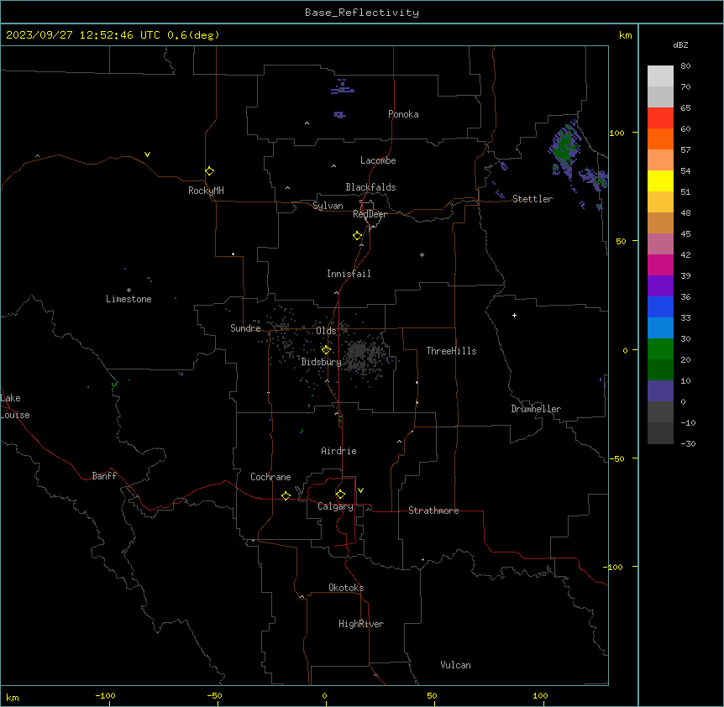The height and width of the screenshot is (707, 724).
Task: Click the 54 dBZ yellow color swatch
Action: coord(660,181)
